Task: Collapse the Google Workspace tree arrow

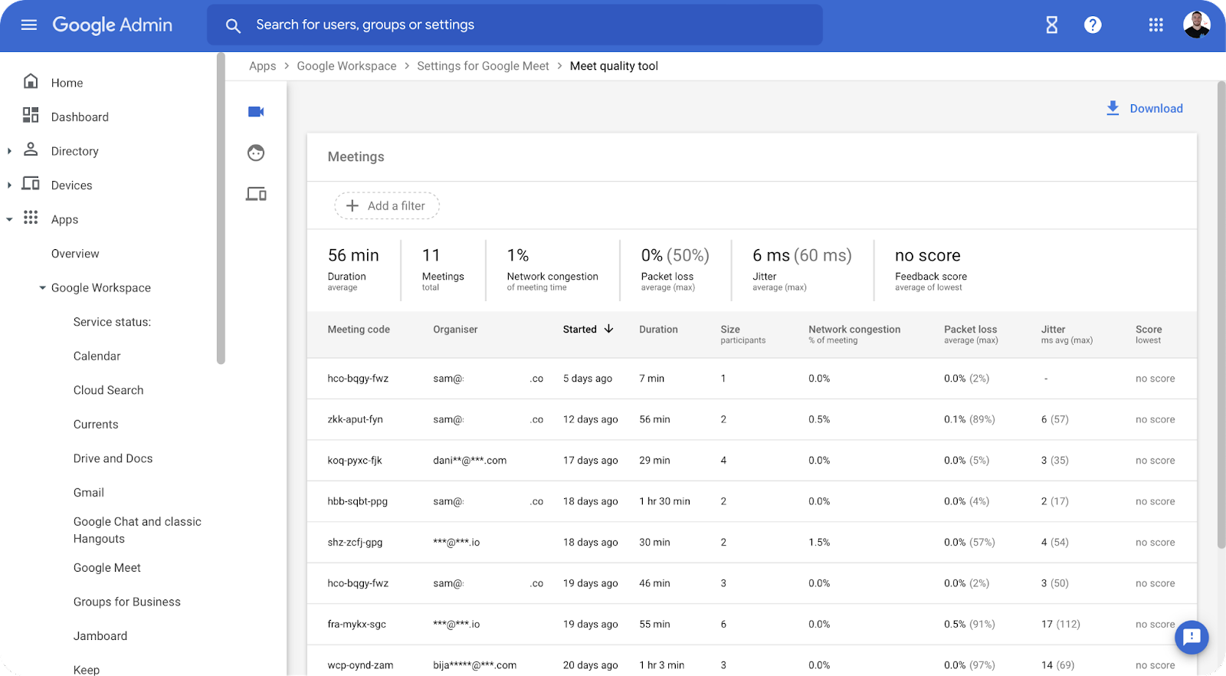Action: click(42, 288)
